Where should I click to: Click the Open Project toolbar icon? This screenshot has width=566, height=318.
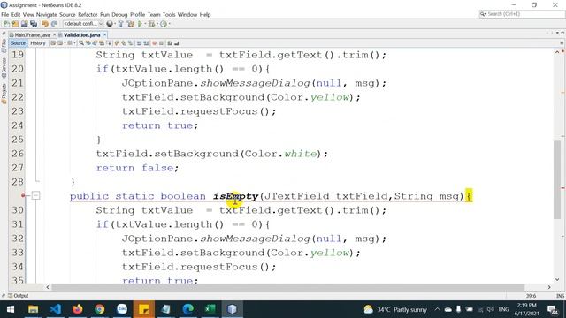coord(24,24)
